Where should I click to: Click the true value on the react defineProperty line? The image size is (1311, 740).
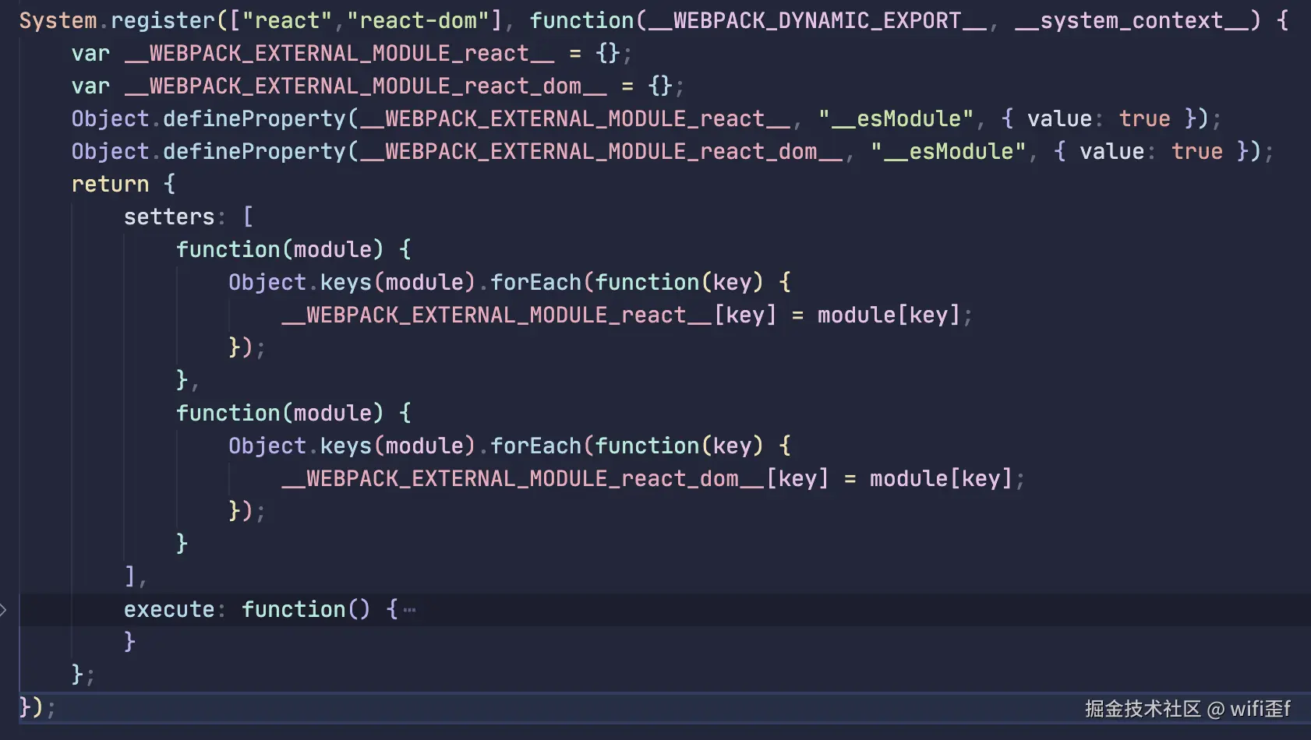click(x=1145, y=118)
